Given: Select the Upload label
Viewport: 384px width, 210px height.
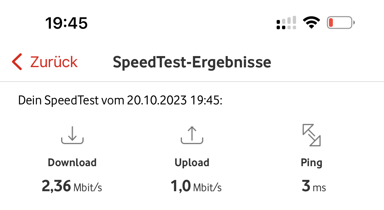Looking at the screenshot, I should (192, 163).
